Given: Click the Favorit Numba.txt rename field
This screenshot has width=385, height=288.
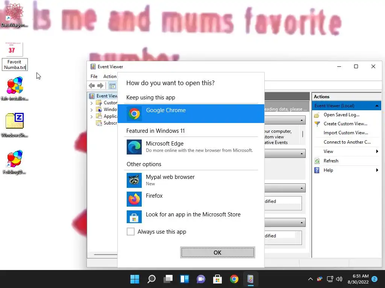Looking at the screenshot, I should point(15,64).
